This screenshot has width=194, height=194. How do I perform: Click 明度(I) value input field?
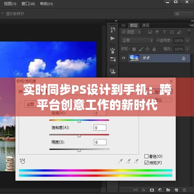click(100, 142)
